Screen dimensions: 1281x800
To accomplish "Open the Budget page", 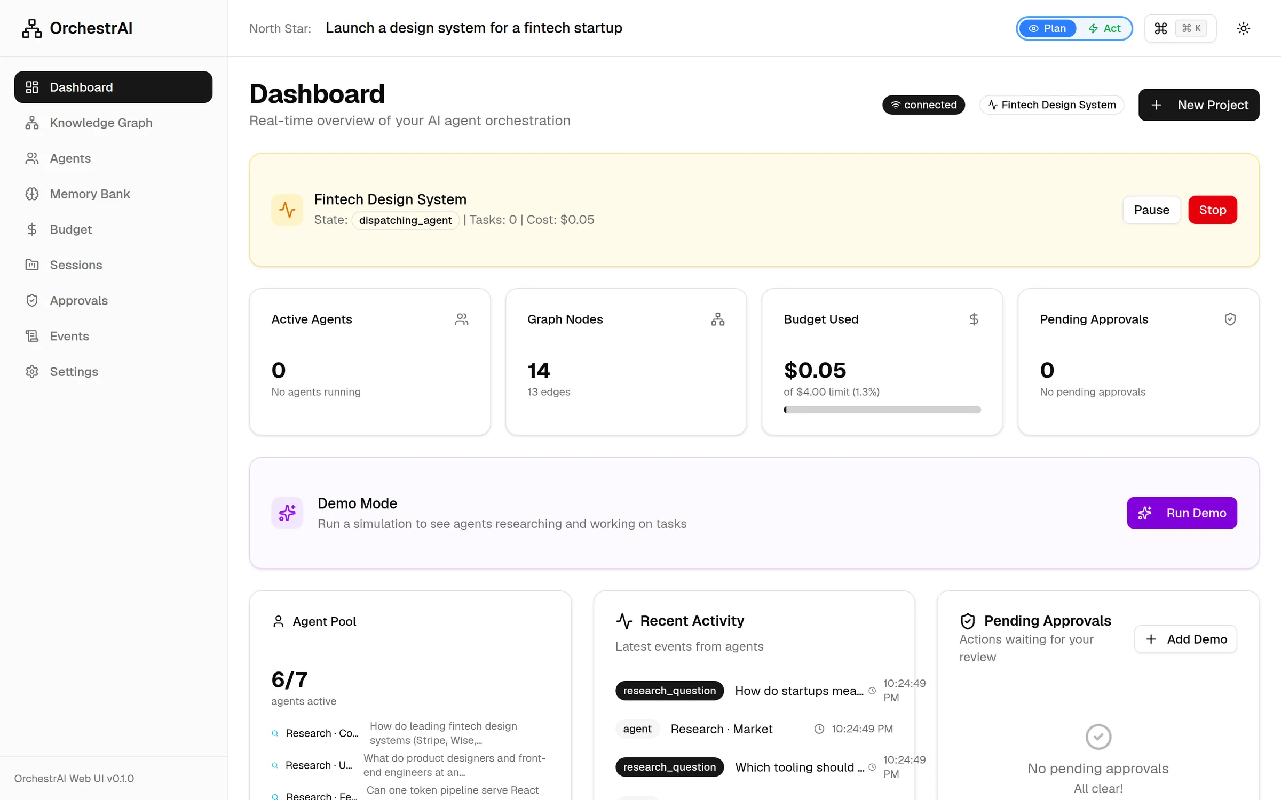I will pos(113,229).
